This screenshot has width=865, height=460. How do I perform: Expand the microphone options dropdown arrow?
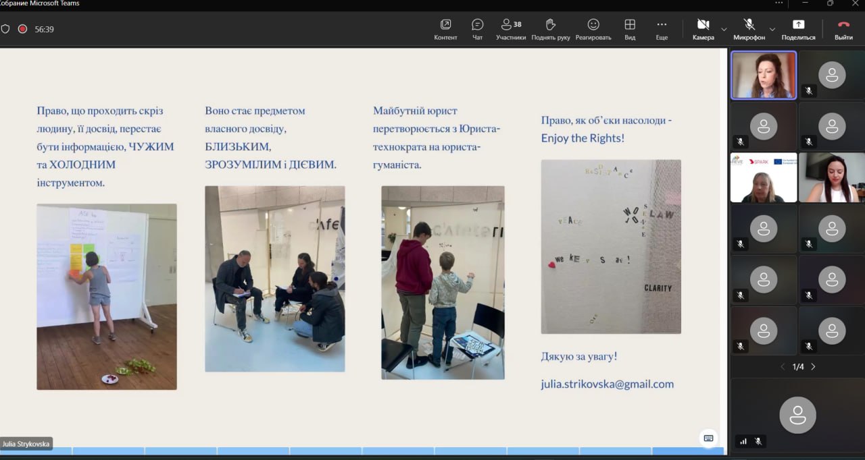pyautogui.click(x=770, y=30)
